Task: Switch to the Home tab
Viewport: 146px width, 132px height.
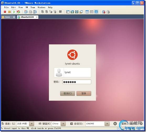Action: pyautogui.click(x=7, y=17)
